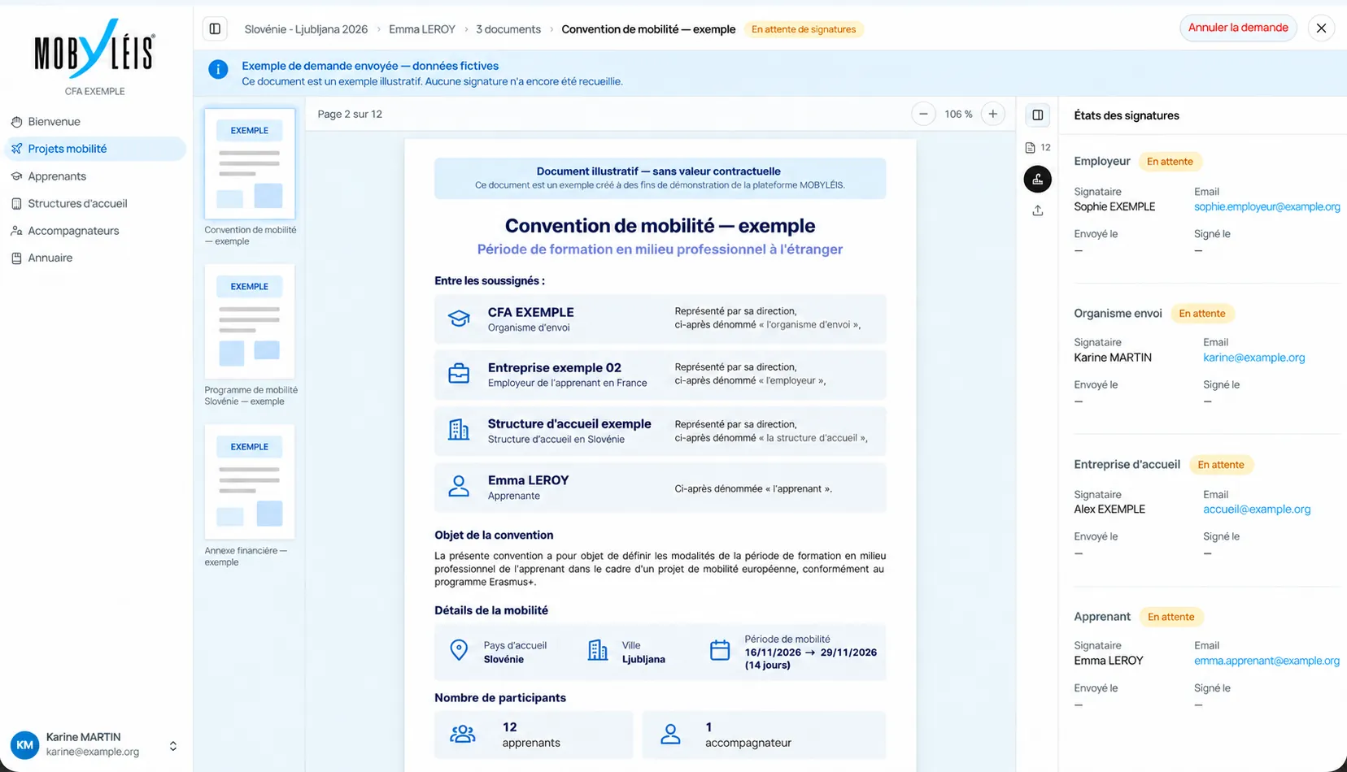Image resolution: width=1347 pixels, height=772 pixels.
Task: Click the Annuaire book icon
Action: click(x=16, y=258)
